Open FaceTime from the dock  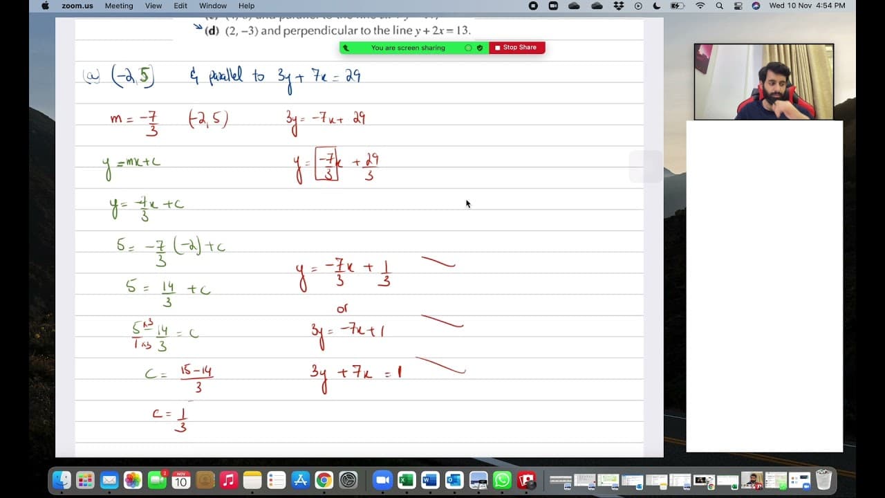pyautogui.click(x=157, y=480)
